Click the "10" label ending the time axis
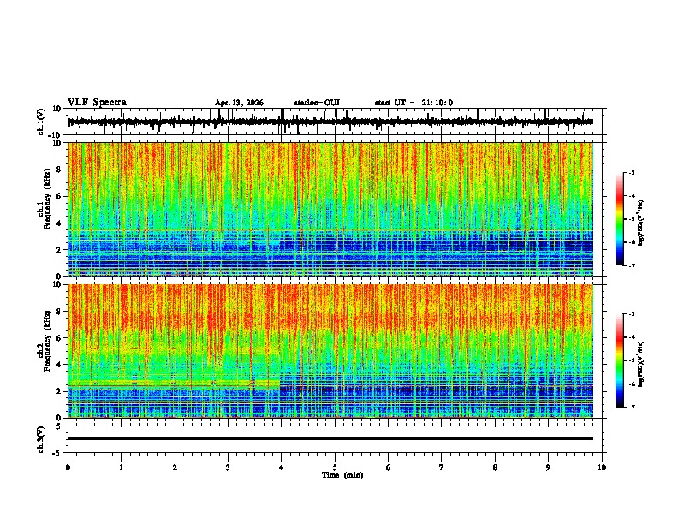This screenshot has height=524, width=678. [x=602, y=467]
